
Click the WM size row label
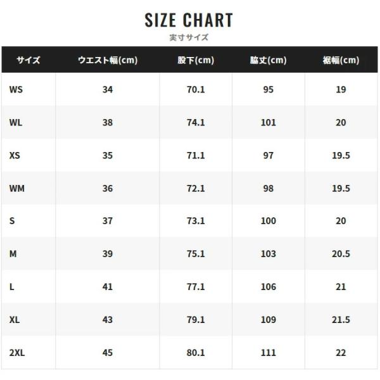coord(16,188)
